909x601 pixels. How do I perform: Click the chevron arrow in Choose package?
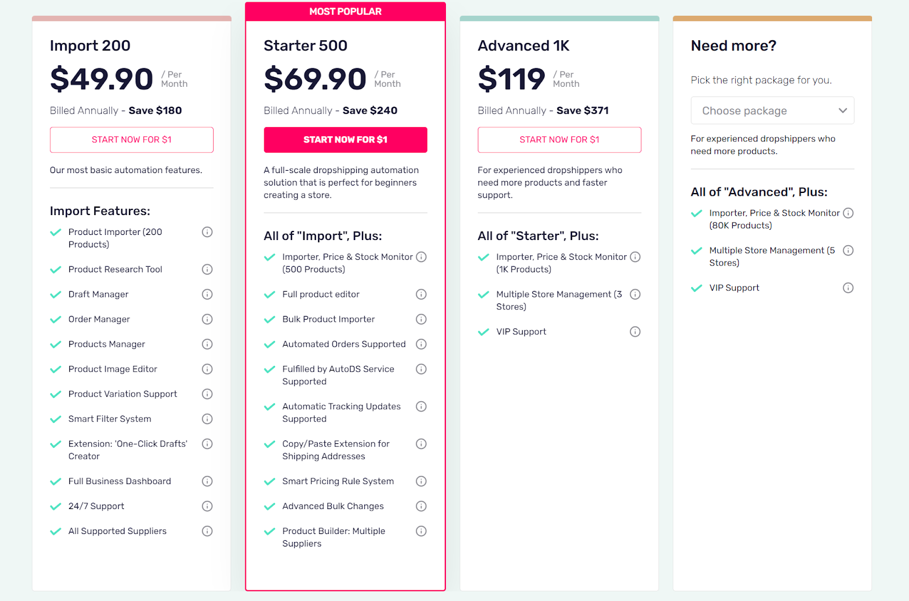tap(843, 111)
